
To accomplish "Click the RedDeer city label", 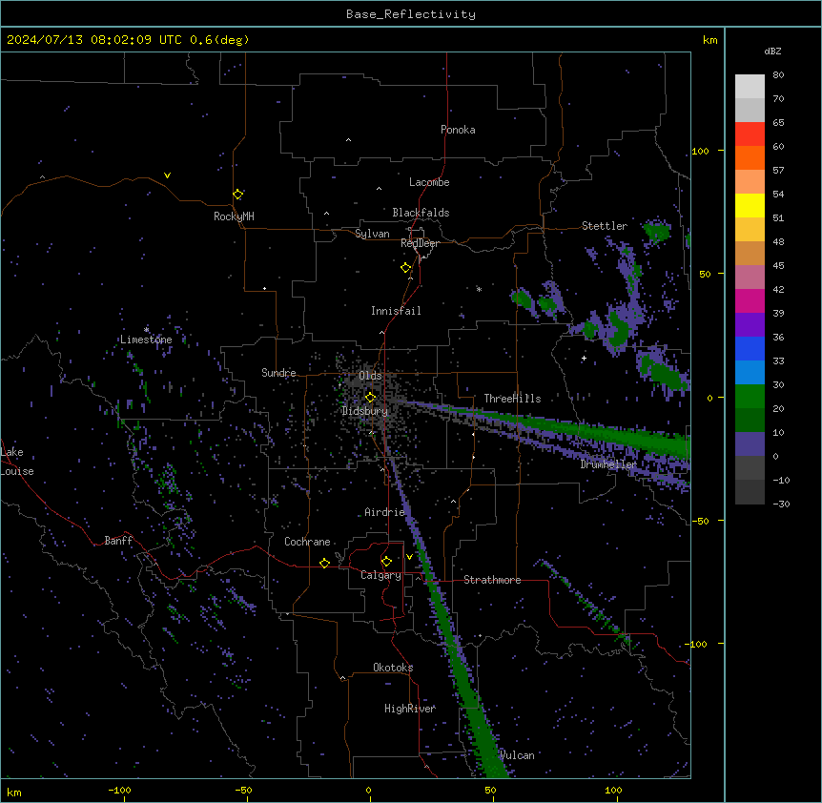I will point(420,243).
